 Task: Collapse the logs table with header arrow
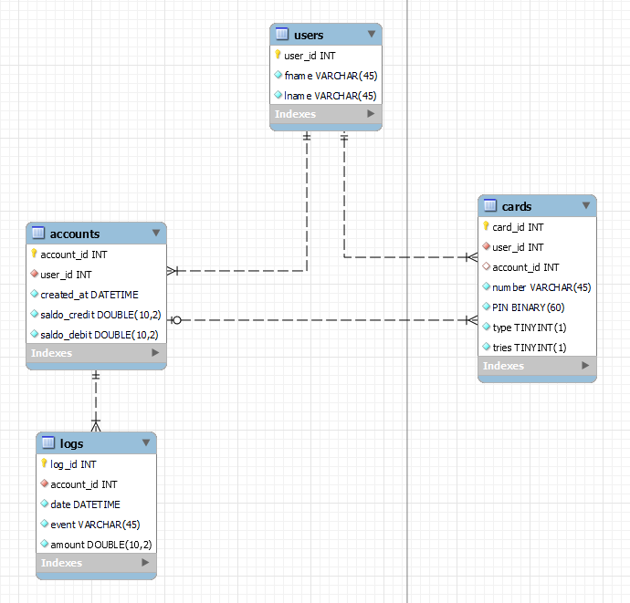[146, 442]
